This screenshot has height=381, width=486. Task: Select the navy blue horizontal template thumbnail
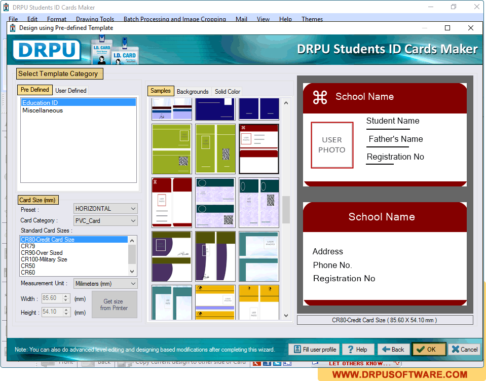(x=215, y=109)
